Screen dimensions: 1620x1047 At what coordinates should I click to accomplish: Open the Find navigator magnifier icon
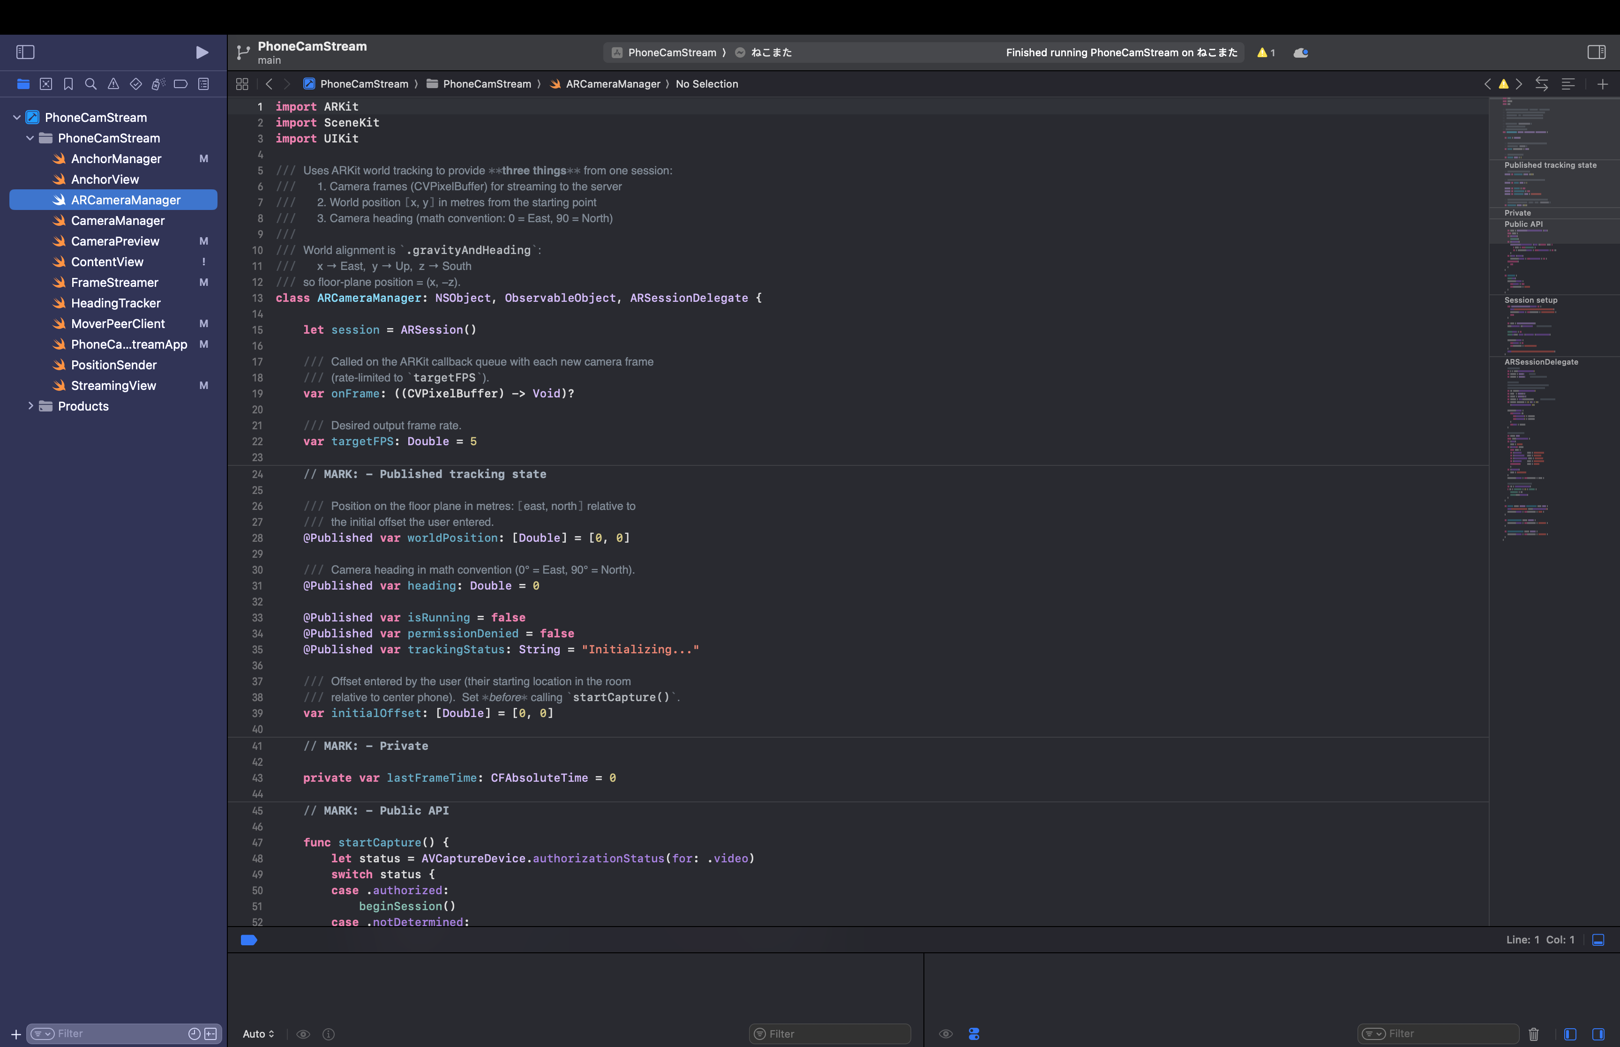point(90,84)
